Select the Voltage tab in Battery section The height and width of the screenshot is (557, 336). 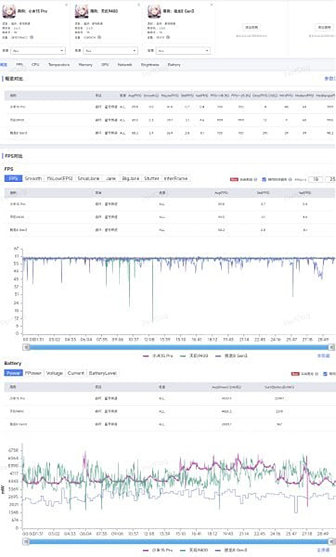click(x=54, y=373)
